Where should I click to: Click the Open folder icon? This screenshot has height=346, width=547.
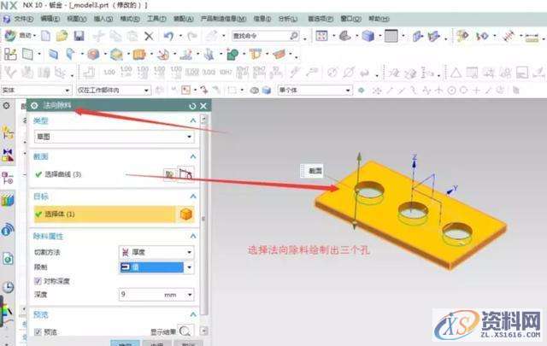point(62,36)
